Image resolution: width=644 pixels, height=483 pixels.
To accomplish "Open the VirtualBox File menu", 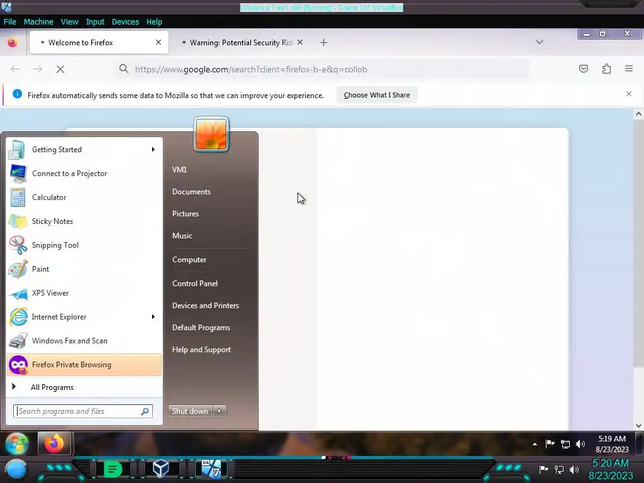I will [x=10, y=22].
